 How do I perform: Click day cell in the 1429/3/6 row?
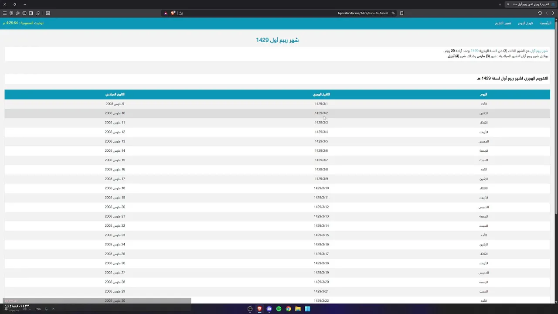point(483,151)
